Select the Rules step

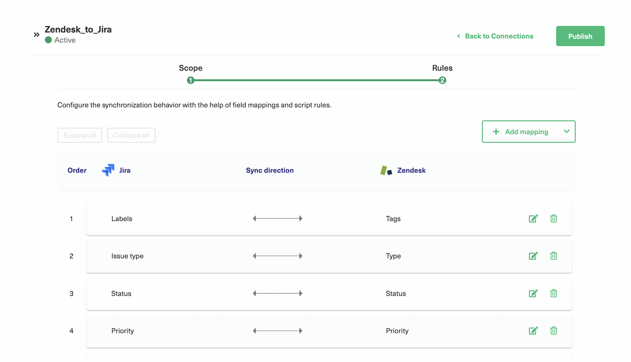442,80
